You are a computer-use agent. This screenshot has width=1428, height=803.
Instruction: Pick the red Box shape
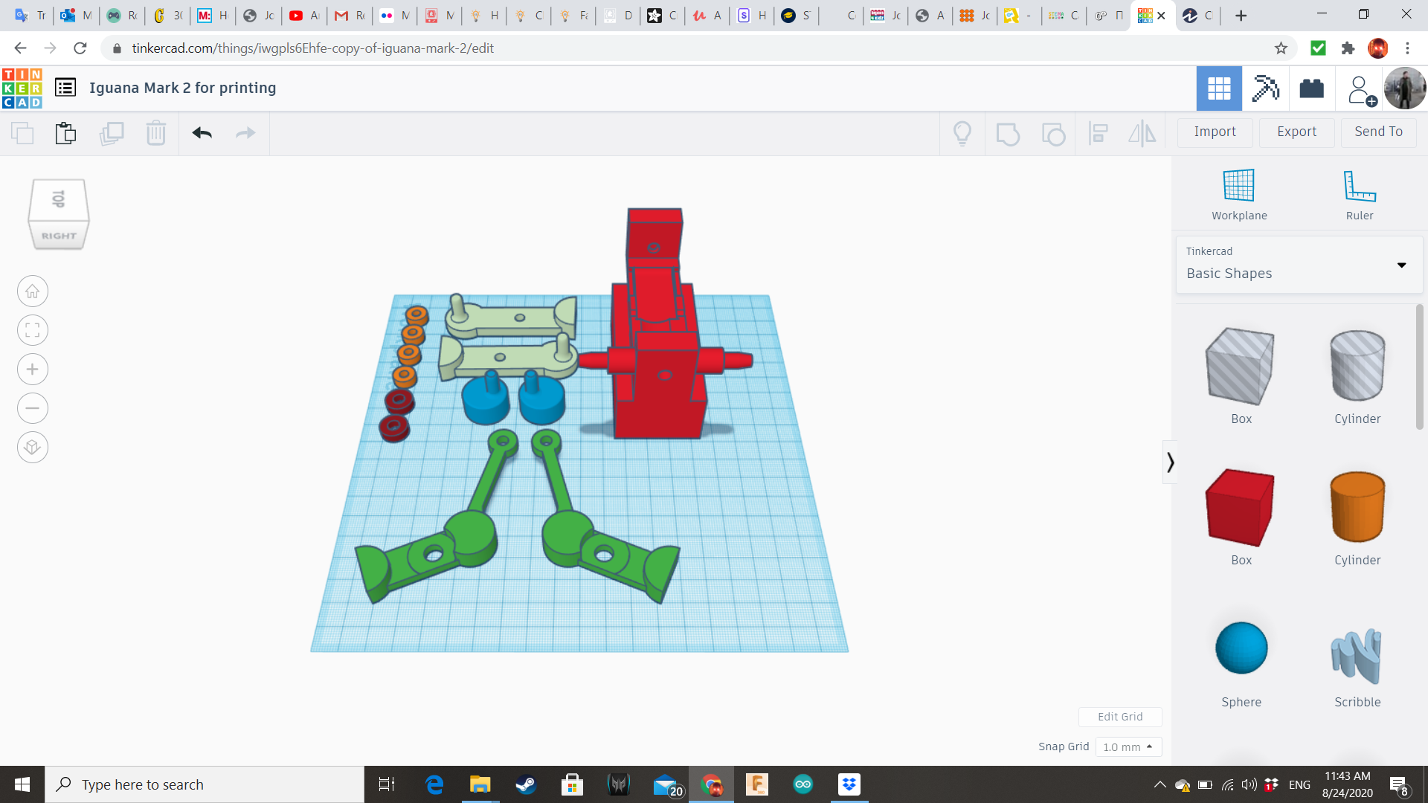[x=1240, y=509]
